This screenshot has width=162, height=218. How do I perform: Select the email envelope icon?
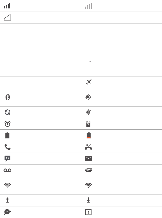pyautogui.click(x=88, y=158)
